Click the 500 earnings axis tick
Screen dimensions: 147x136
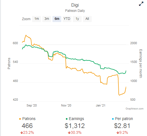coord(133,100)
